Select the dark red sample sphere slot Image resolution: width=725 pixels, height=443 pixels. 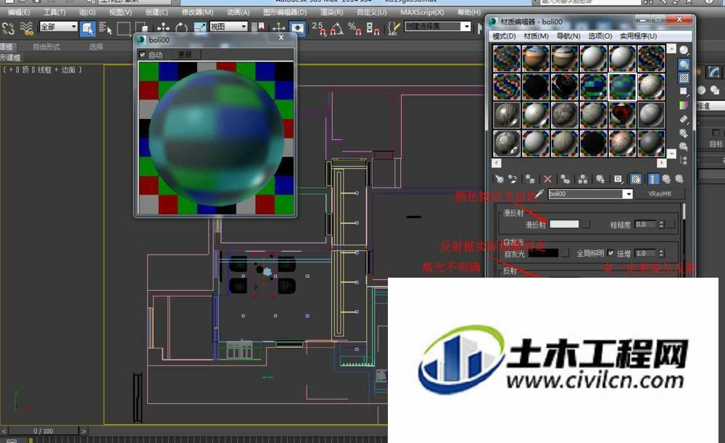pos(622,115)
